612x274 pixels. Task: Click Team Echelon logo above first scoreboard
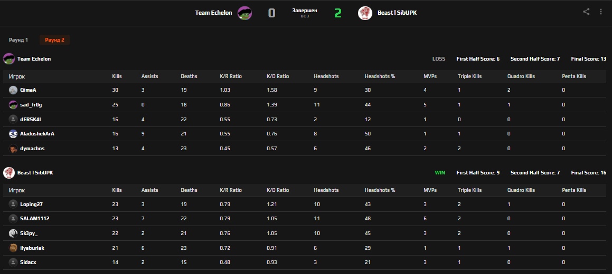tap(8, 58)
